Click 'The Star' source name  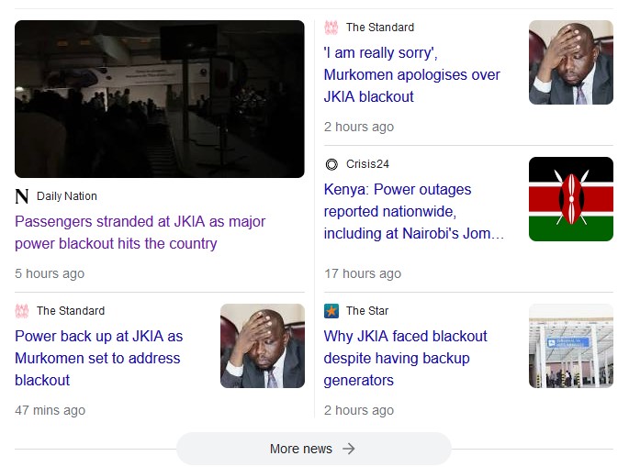[367, 311]
